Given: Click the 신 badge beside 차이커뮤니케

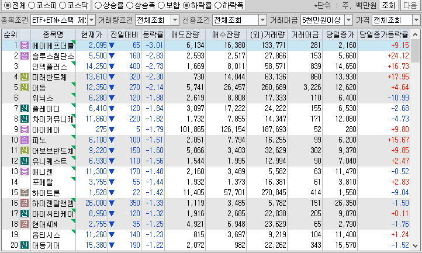Looking at the screenshot, I should [x=25, y=119].
